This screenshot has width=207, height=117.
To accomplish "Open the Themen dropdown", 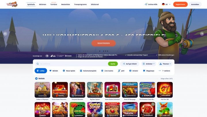I will pos(166,64).
